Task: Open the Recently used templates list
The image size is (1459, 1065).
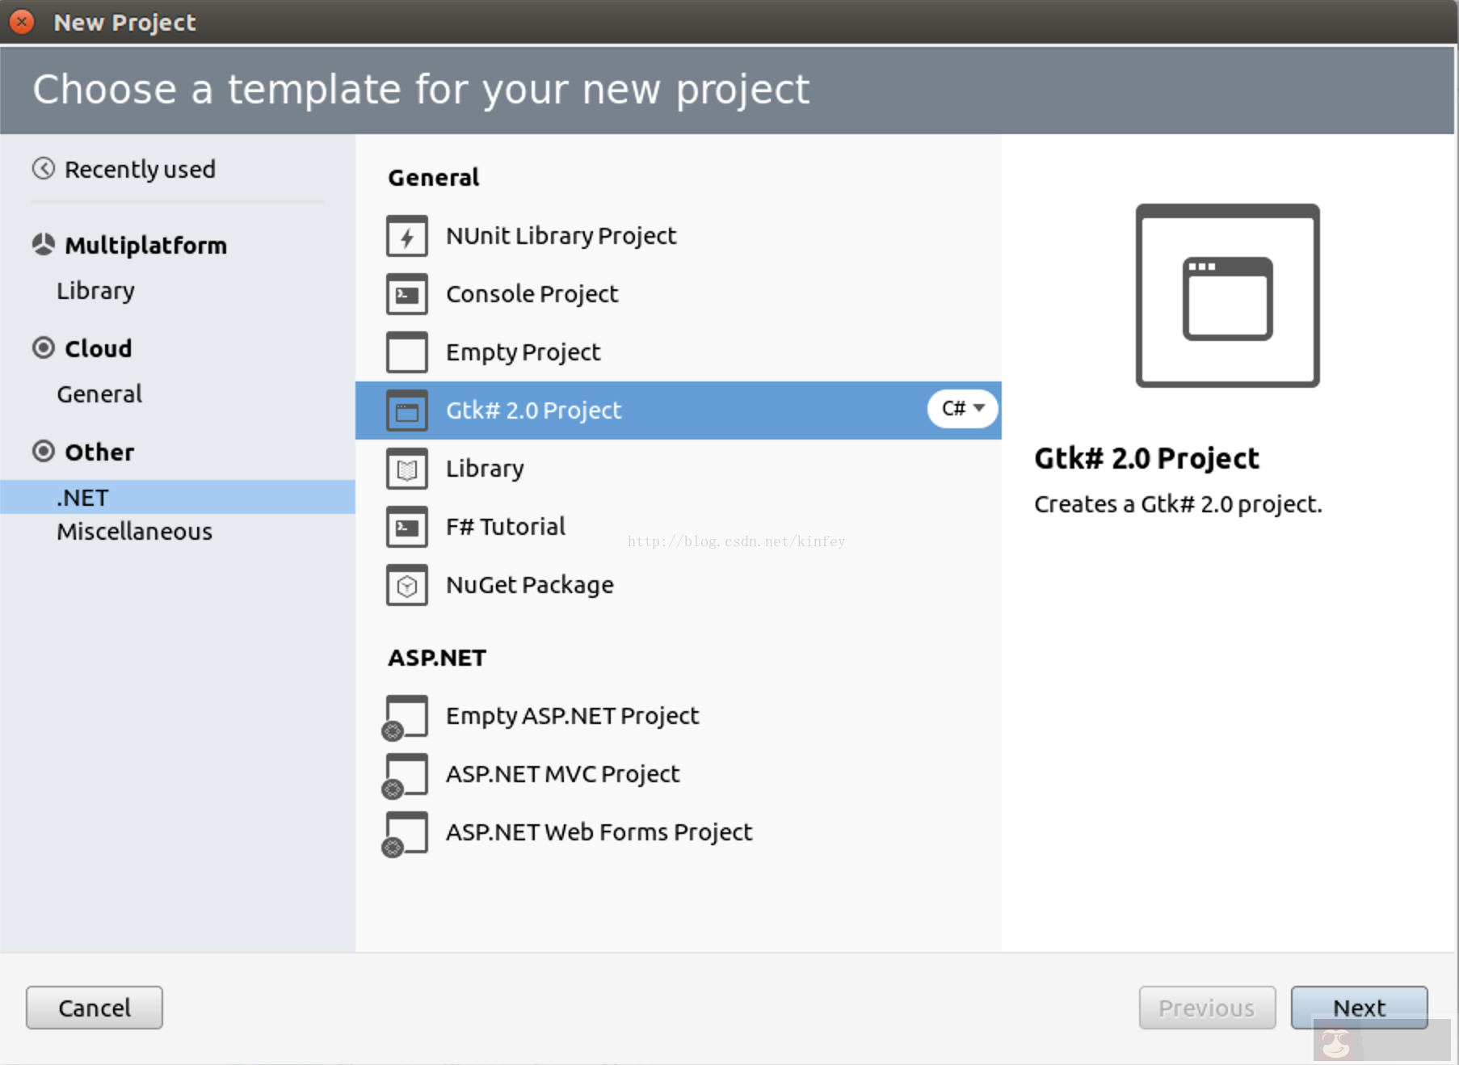Action: 139,170
